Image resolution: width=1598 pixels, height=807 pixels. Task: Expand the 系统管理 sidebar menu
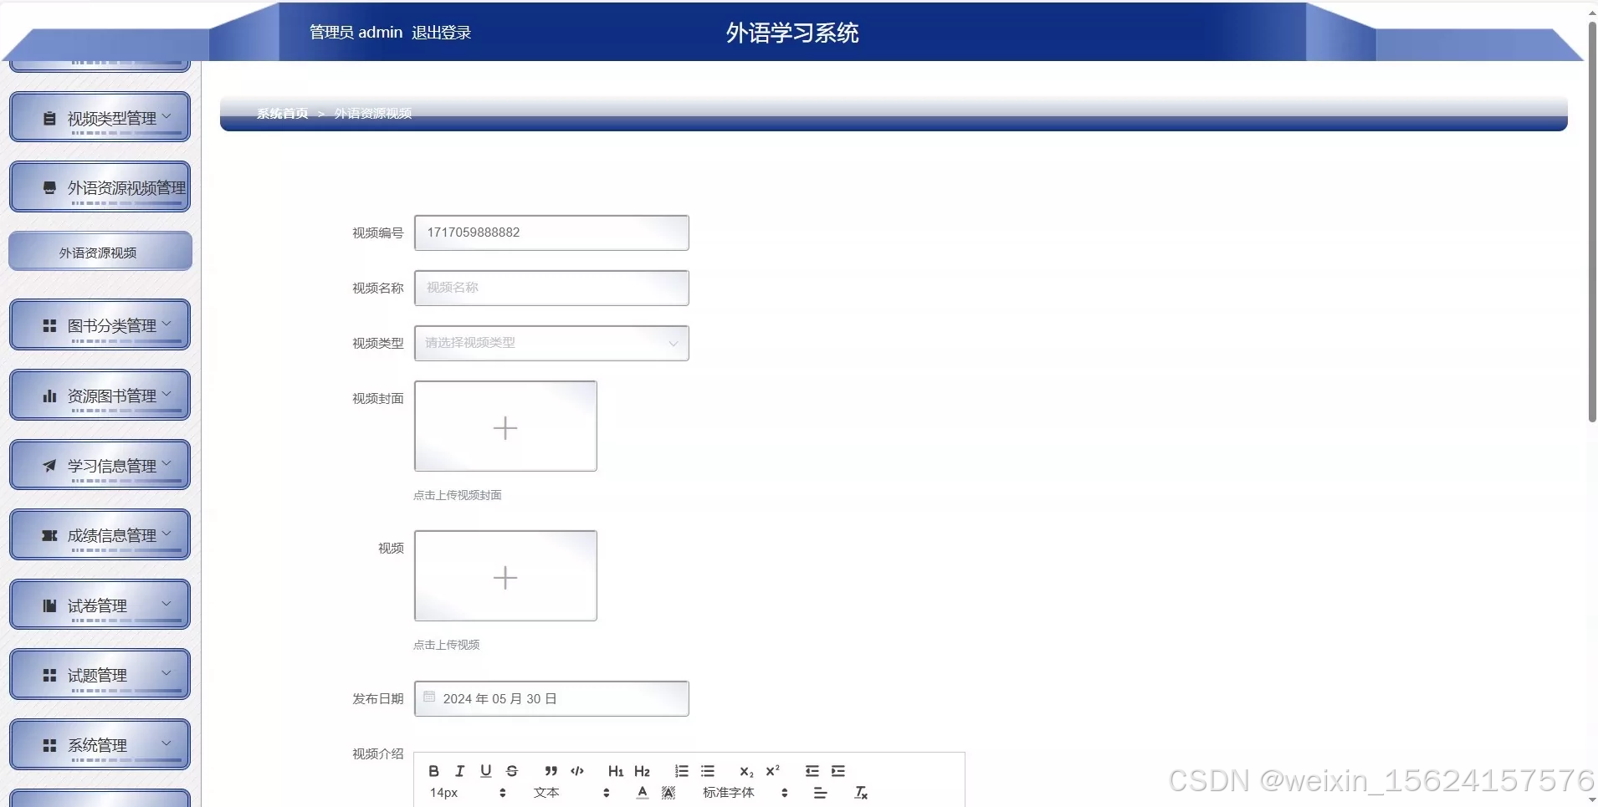point(100,744)
